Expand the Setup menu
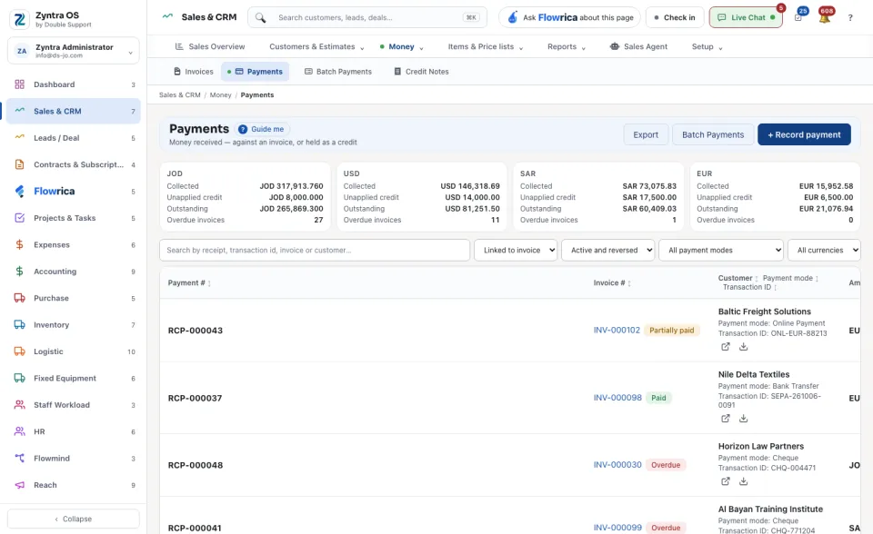The width and height of the screenshot is (873, 534). [707, 46]
